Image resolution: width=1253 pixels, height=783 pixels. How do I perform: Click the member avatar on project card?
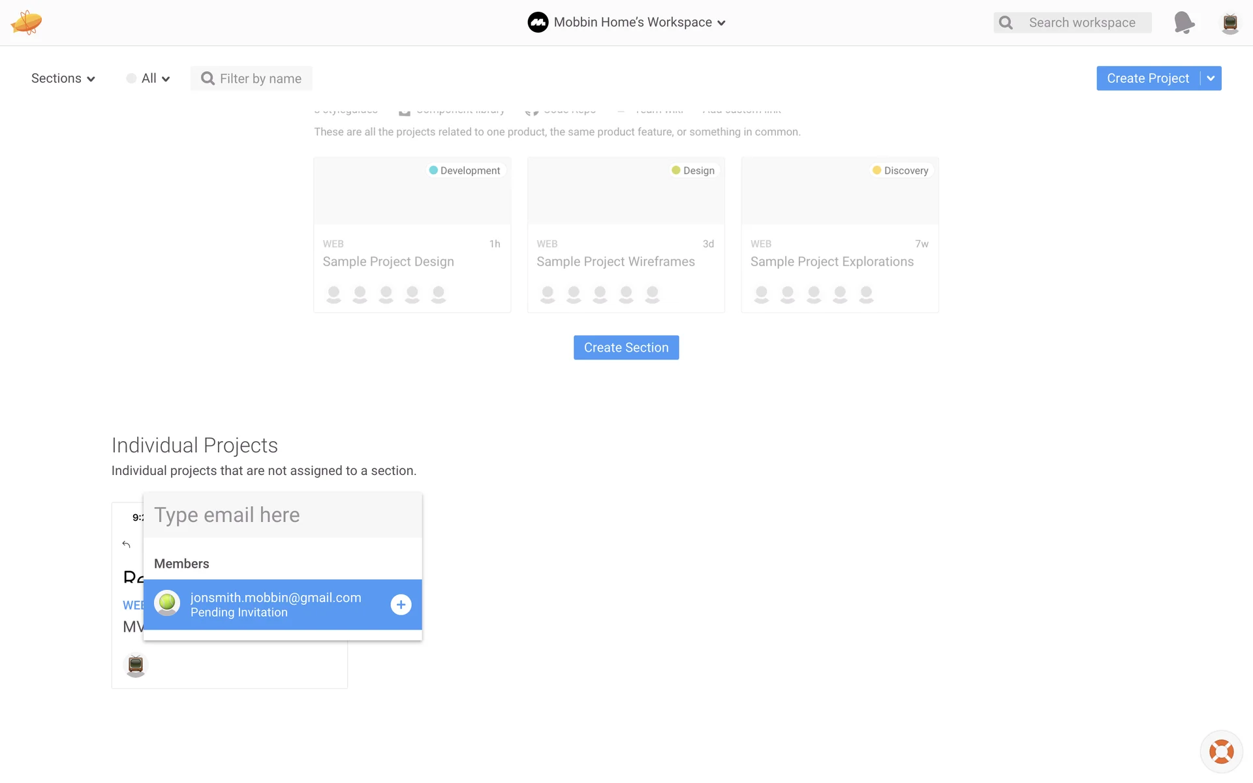click(x=136, y=665)
